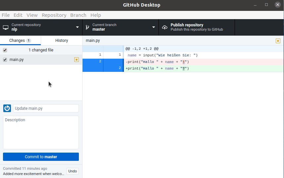284x178 pixels.
Task: Close the GitHub Desktop window
Action: [277, 5]
